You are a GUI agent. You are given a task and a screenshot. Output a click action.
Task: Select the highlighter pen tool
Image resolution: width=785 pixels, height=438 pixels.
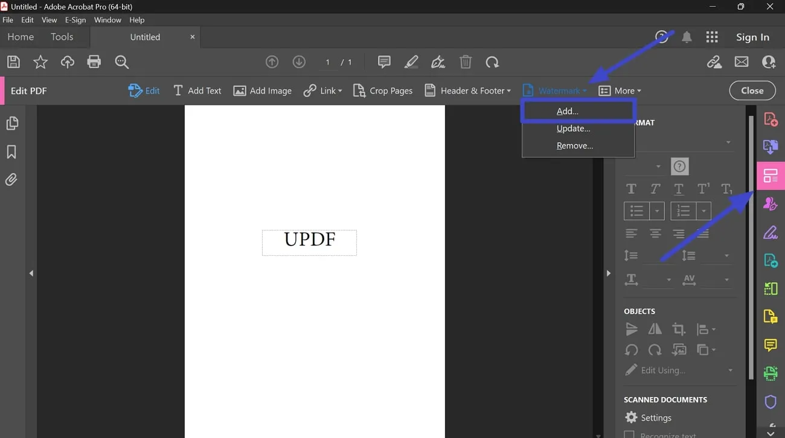point(411,62)
